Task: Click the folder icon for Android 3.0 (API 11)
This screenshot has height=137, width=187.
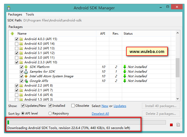Action: point(21,58)
